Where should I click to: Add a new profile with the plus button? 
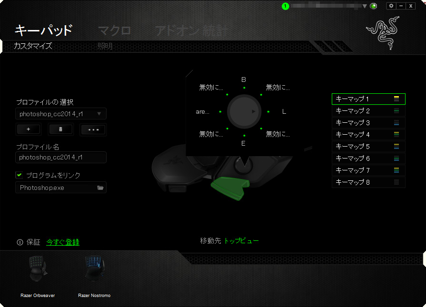(x=29, y=129)
